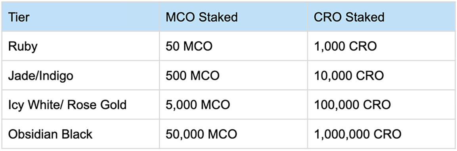The image size is (457, 151).
Task: Click the 50 MCO cell
Action: pyautogui.click(x=233, y=46)
